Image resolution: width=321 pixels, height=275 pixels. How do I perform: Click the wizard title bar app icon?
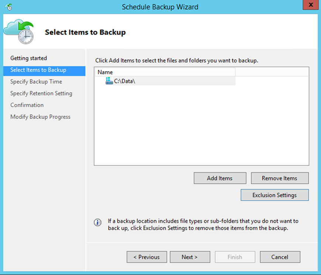[x=9, y=7]
